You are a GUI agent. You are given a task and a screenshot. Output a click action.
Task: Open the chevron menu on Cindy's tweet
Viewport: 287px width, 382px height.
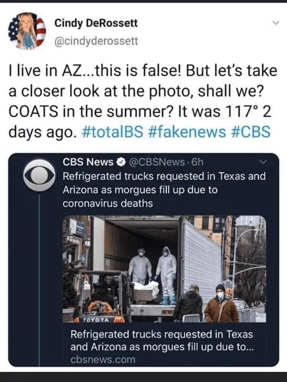(x=274, y=24)
